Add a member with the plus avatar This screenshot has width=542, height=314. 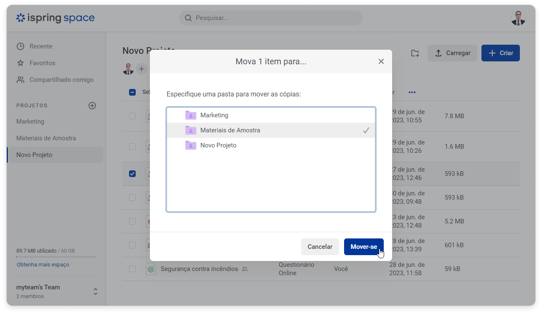142,69
